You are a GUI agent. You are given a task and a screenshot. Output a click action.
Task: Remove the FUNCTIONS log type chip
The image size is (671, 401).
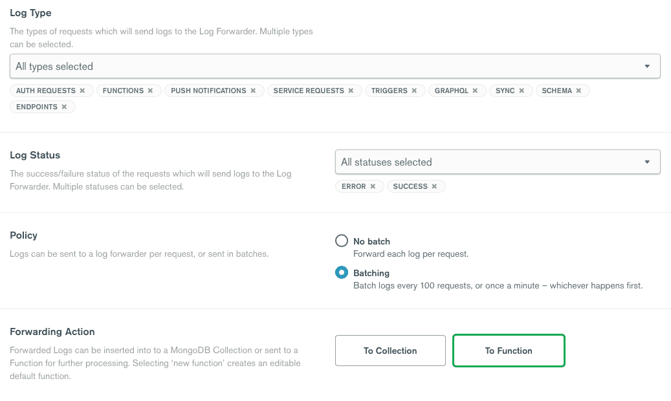[x=150, y=91]
